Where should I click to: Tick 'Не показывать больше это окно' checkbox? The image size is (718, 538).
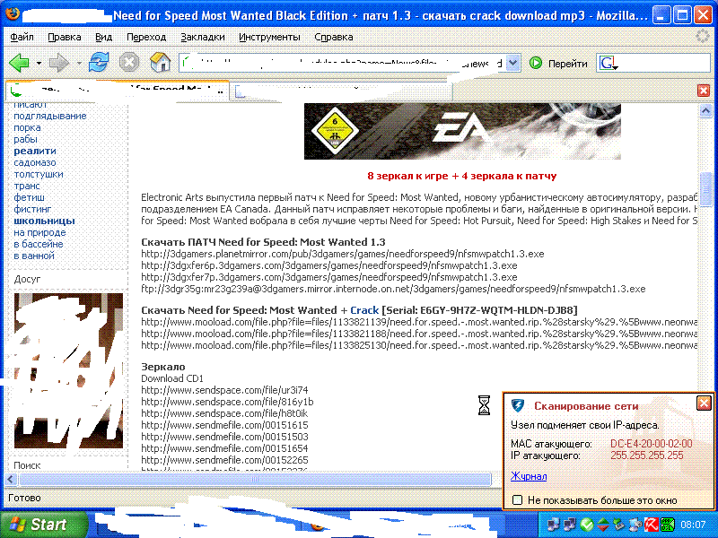(x=517, y=500)
